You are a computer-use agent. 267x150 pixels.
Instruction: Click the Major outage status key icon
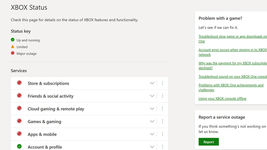tap(13, 53)
